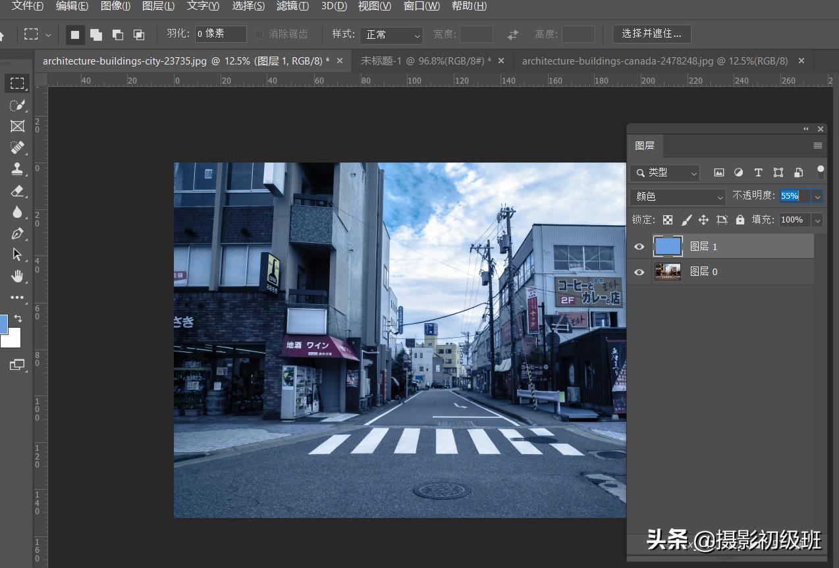Open the 颜色 blend mode dropdown
Viewport: 839px width, 568px height.
(x=677, y=196)
